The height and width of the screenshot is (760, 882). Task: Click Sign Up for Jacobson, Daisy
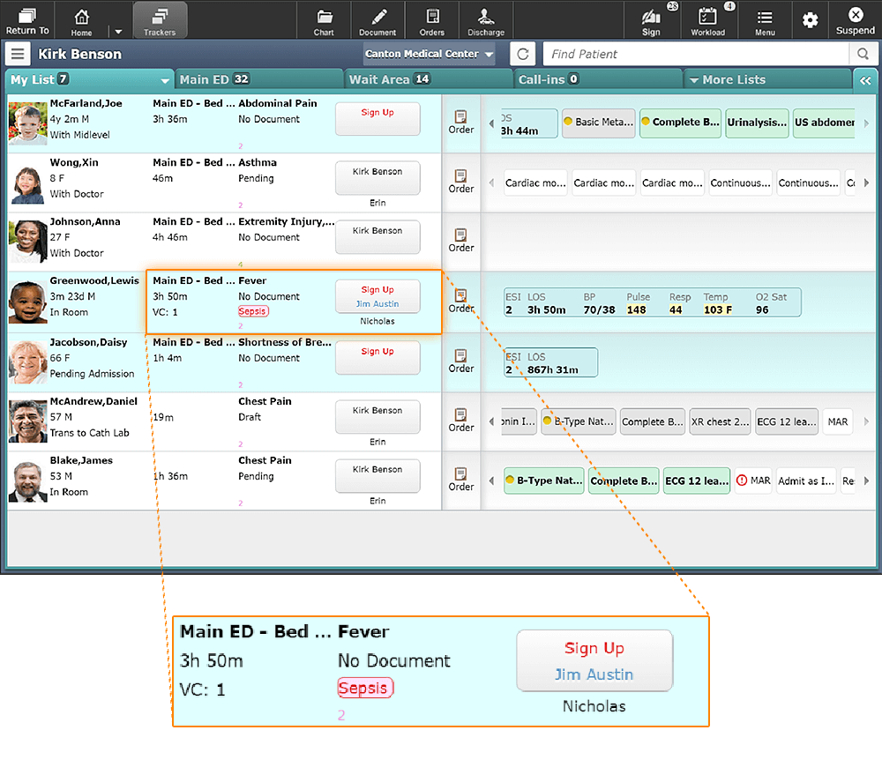tap(377, 357)
